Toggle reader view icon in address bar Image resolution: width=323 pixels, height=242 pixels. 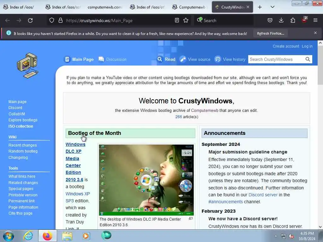[177, 20]
